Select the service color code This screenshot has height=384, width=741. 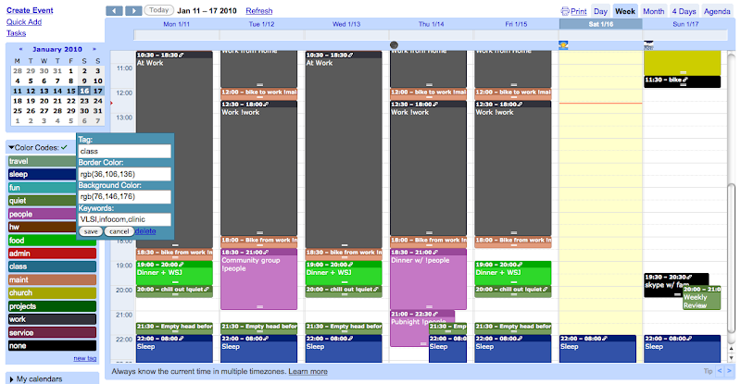52,333
